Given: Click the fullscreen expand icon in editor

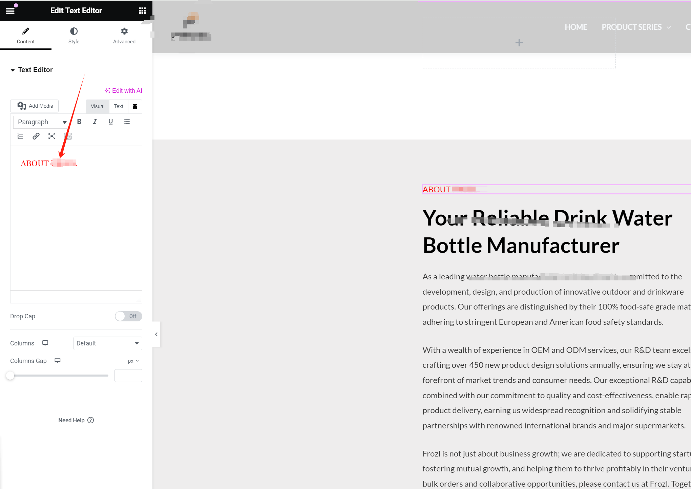Looking at the screenshot, I should (x=52, y=136).
